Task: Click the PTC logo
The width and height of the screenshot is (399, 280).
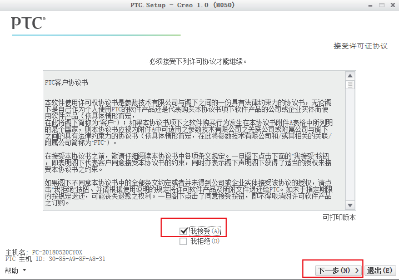Action: pyautogui.click(x=28, y=23)
